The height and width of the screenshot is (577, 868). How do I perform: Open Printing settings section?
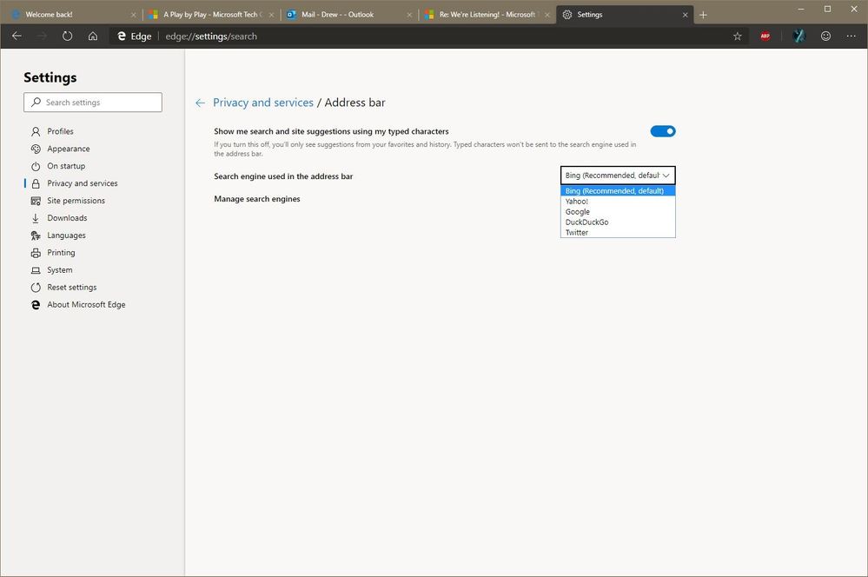(61, 253)
